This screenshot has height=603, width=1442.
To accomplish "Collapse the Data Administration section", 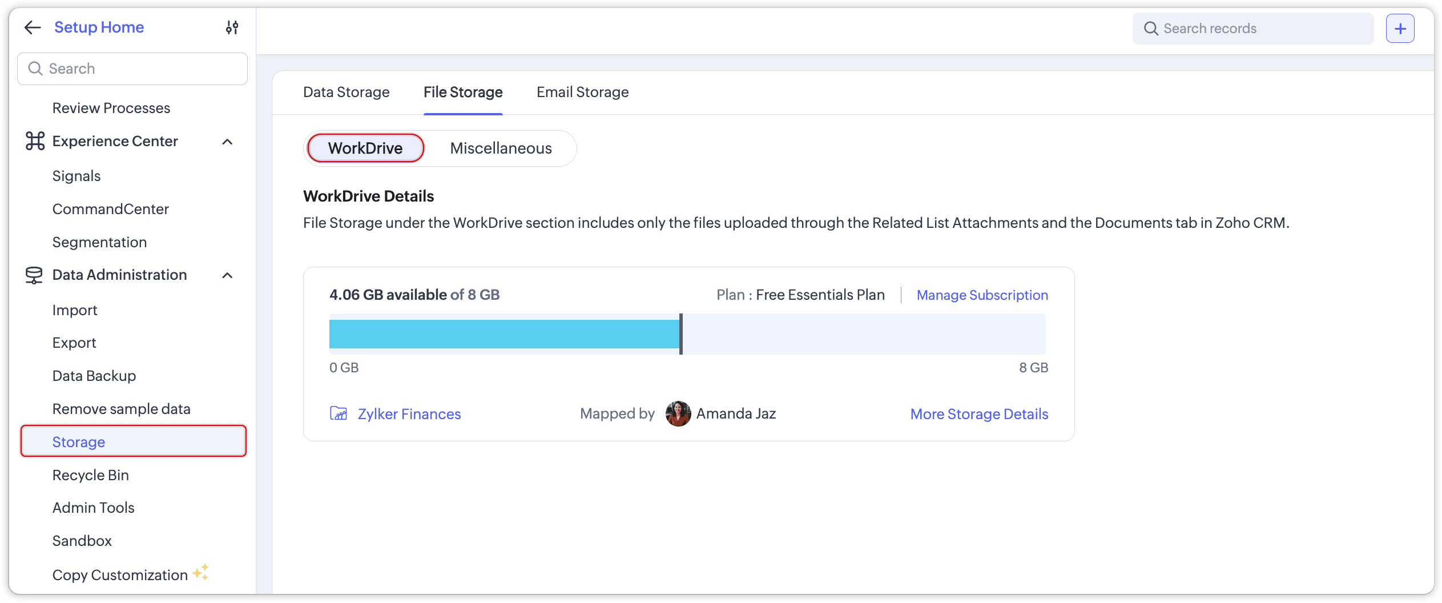I will tap(227, 276).
